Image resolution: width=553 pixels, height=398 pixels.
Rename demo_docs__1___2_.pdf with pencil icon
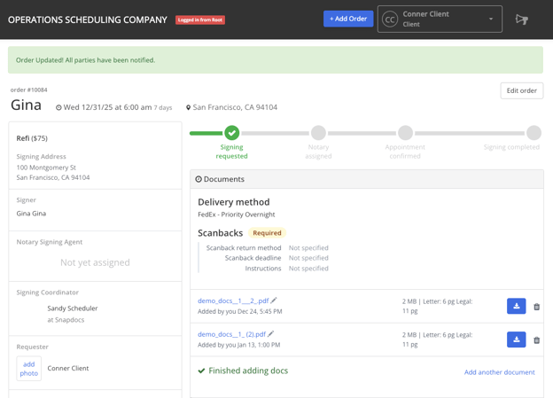point(274,300)
